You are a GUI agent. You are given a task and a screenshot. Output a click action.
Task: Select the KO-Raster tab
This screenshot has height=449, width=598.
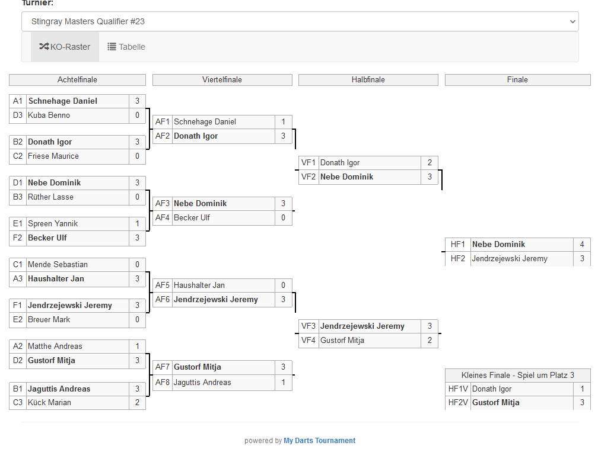(x=65, y=47)
